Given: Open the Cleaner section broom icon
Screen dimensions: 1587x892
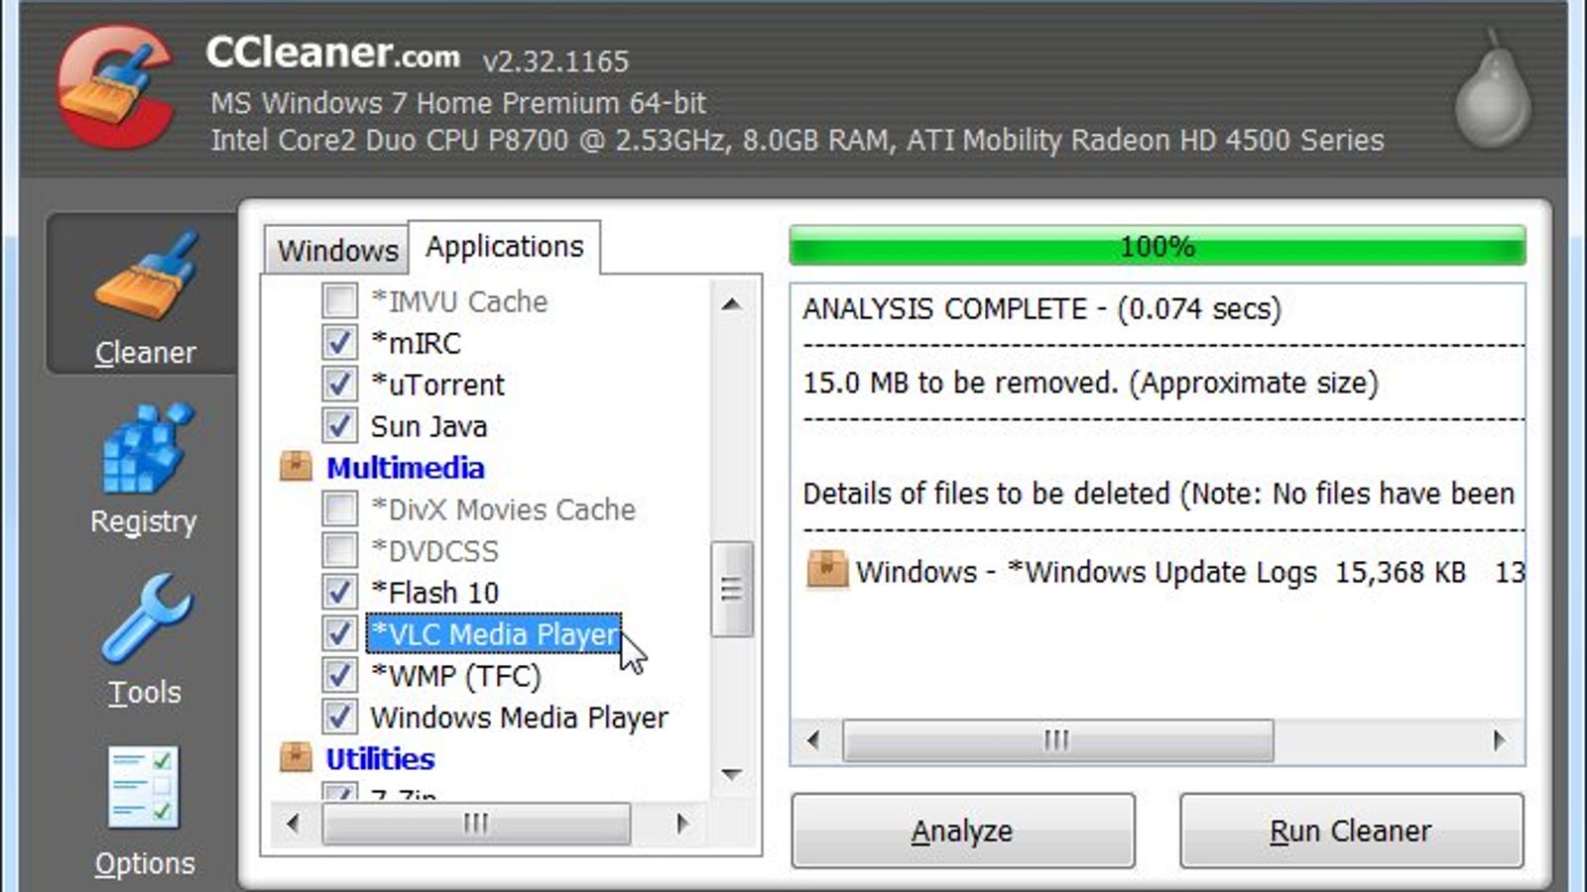Looking at the screenshot, I should tap(146, 277).
